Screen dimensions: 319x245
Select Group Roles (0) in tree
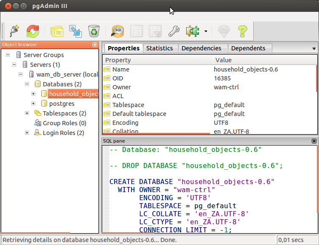click(x=64, y=123)
